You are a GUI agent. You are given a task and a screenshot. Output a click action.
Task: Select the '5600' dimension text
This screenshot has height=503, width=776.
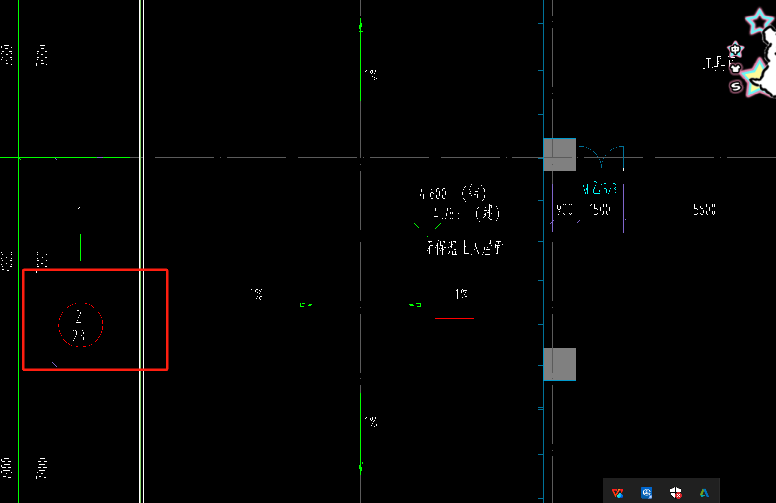tap(704, 209)
